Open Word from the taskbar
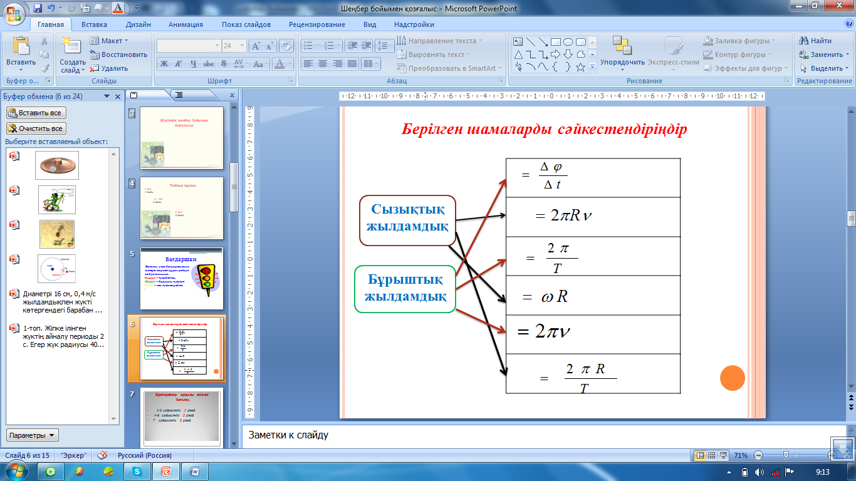The width and height of the screenshot is (856, 481). pyautogui.click(x=195, y=471)
